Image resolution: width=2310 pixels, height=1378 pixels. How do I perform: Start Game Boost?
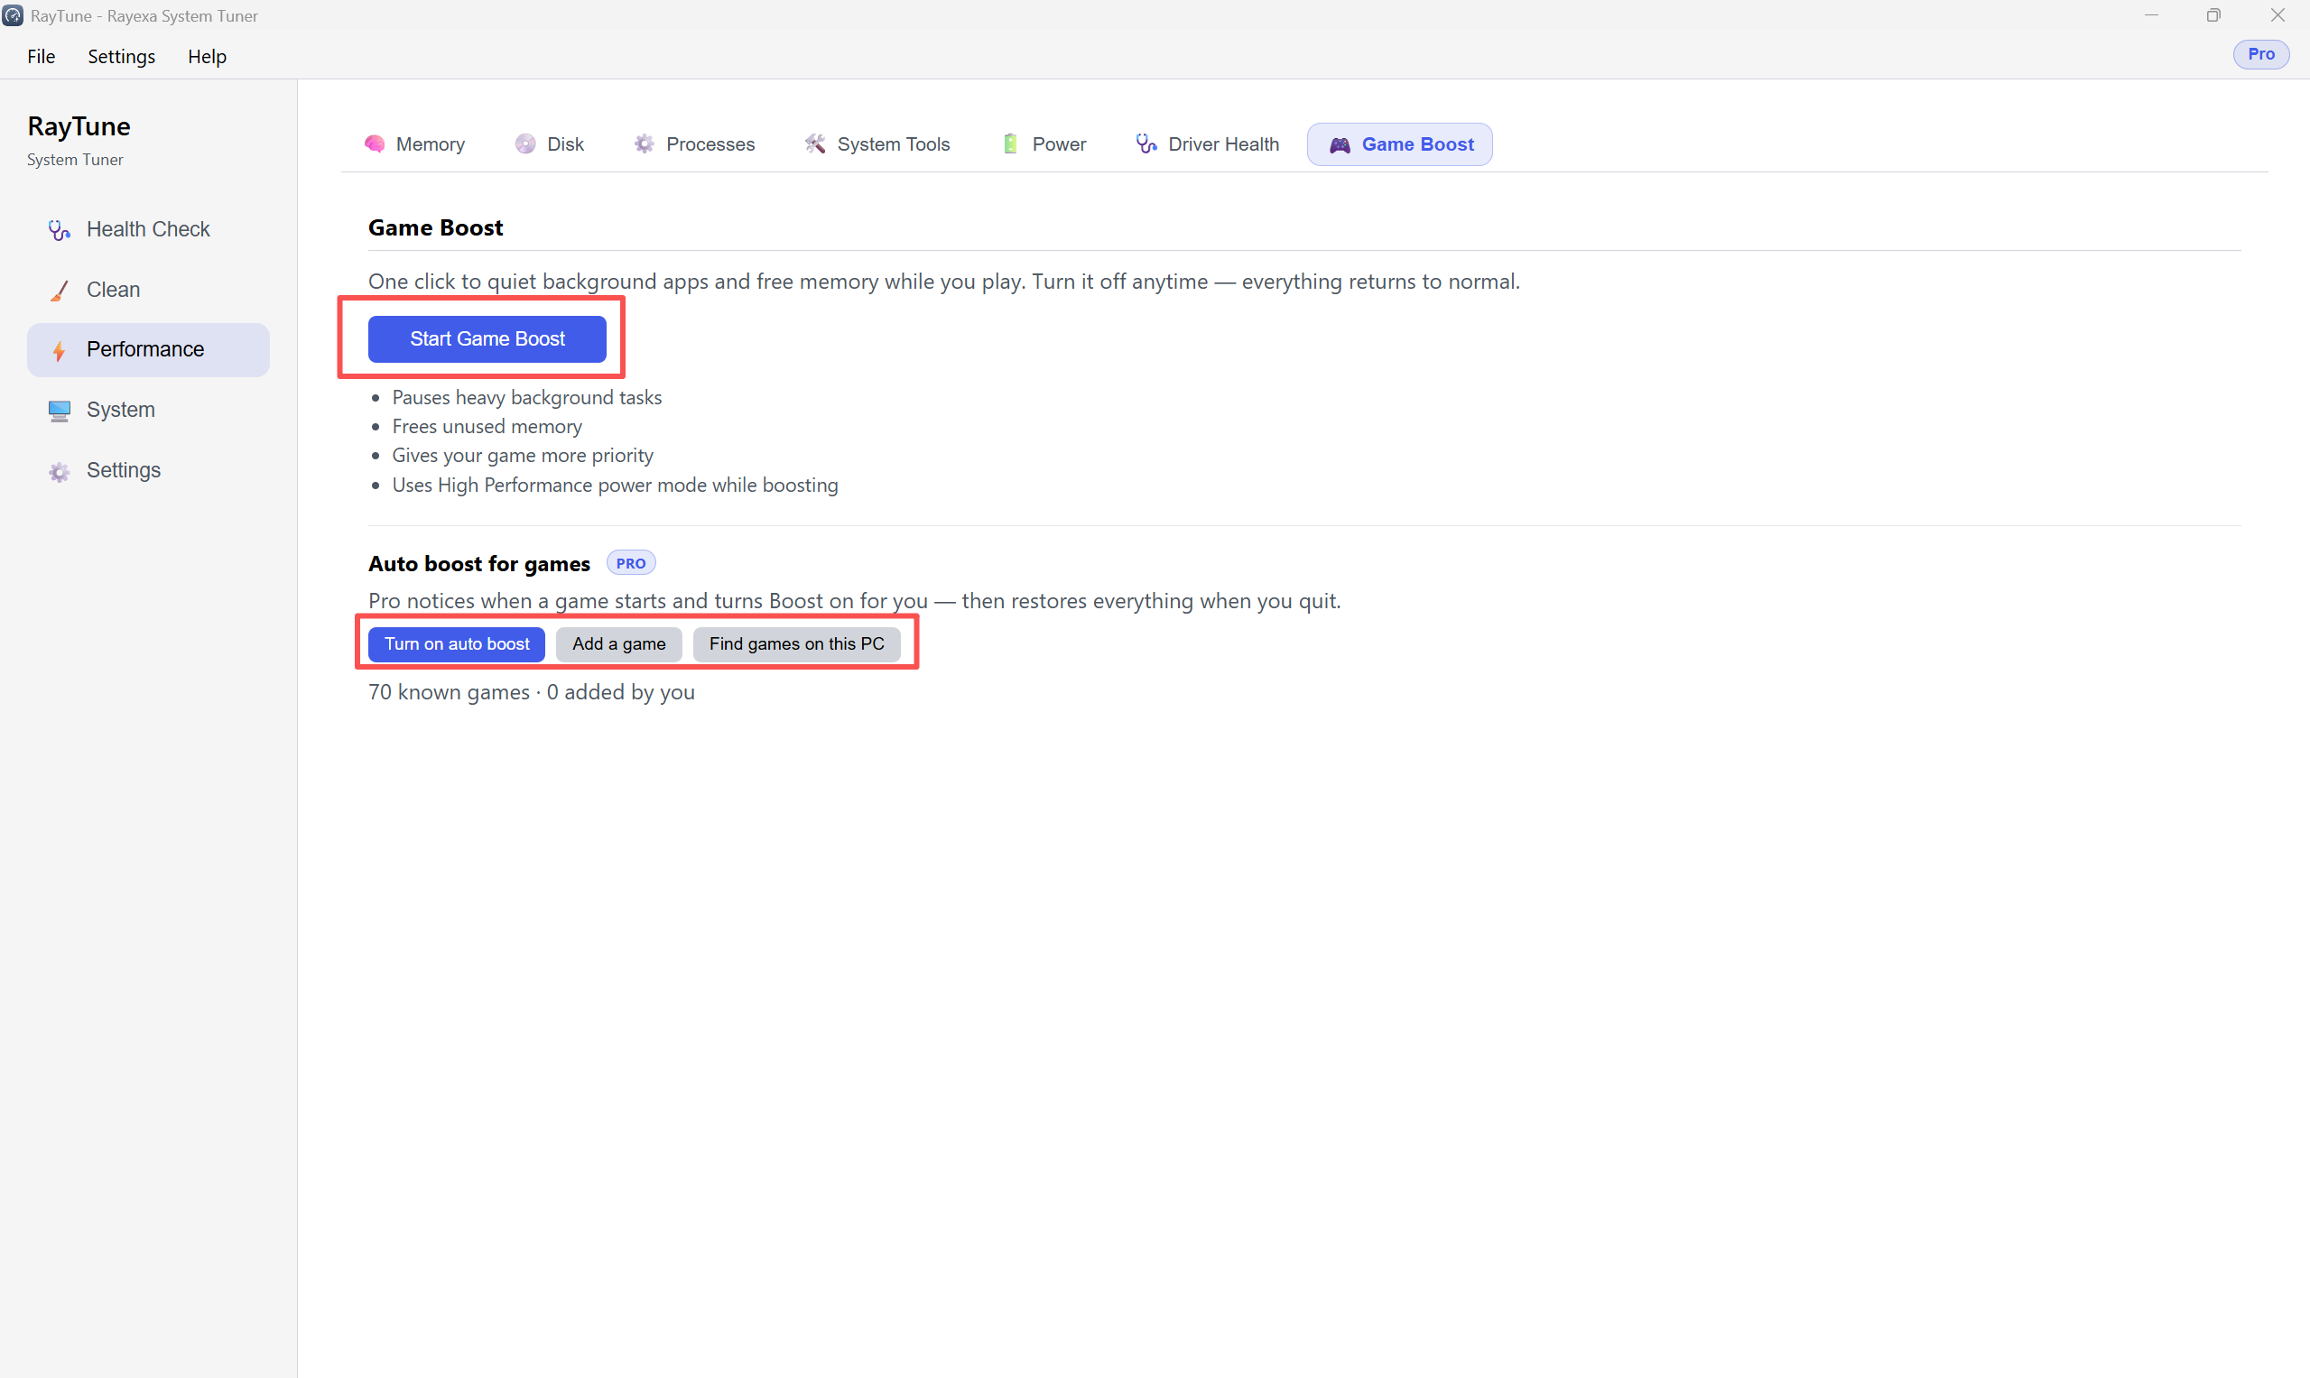[x=487, y=339]
